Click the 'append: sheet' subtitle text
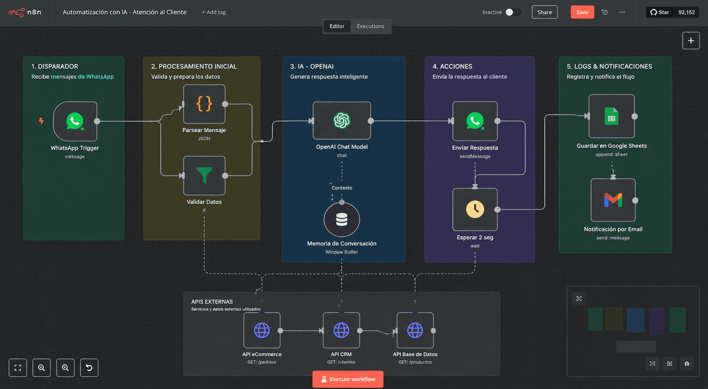 (x=612, y=155)
